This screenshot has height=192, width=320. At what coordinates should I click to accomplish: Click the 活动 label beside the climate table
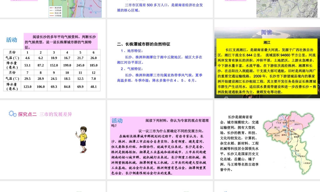(x=12, y=40)
